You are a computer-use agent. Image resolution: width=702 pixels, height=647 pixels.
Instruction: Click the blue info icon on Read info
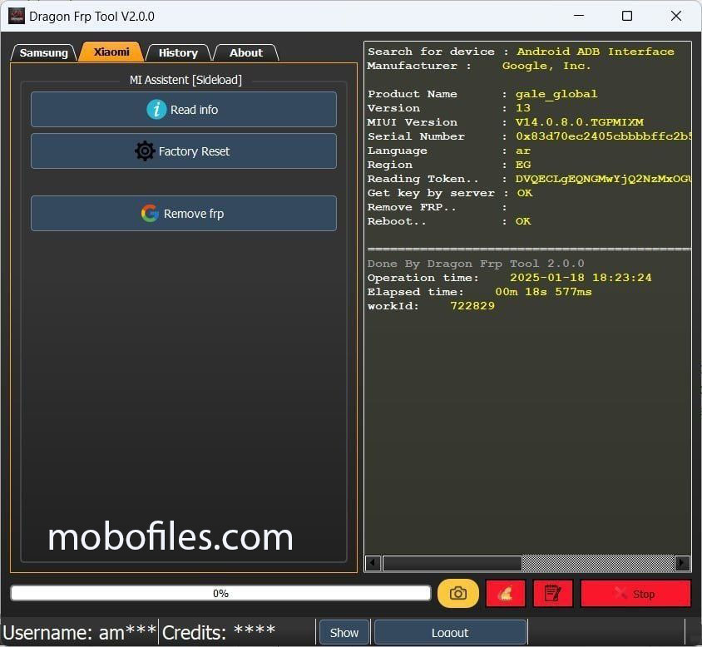(156, 109)
